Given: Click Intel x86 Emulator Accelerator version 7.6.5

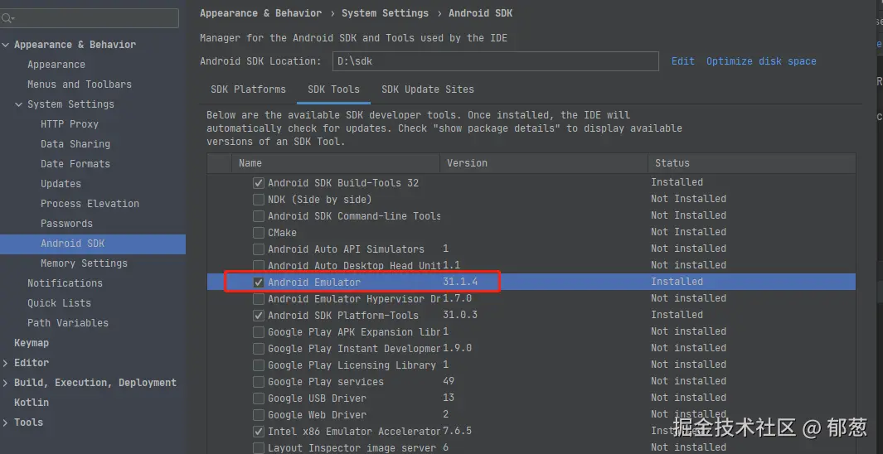Looking at the screenshot, I should pyautogui.click(x=458, y=431).
